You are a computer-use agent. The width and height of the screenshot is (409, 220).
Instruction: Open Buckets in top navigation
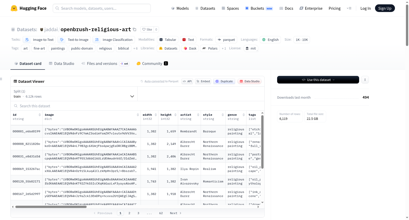259,8
